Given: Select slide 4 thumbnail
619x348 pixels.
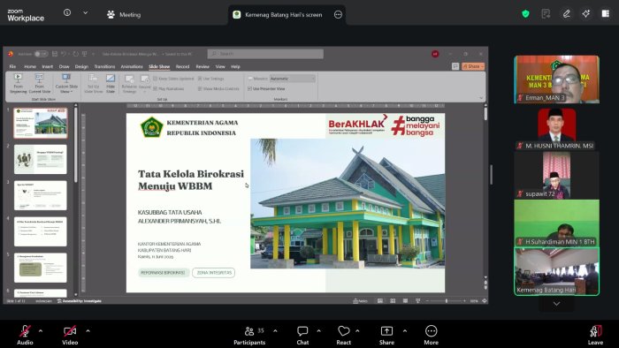Looking at the screenshot, I should click(x=41, y=231).
